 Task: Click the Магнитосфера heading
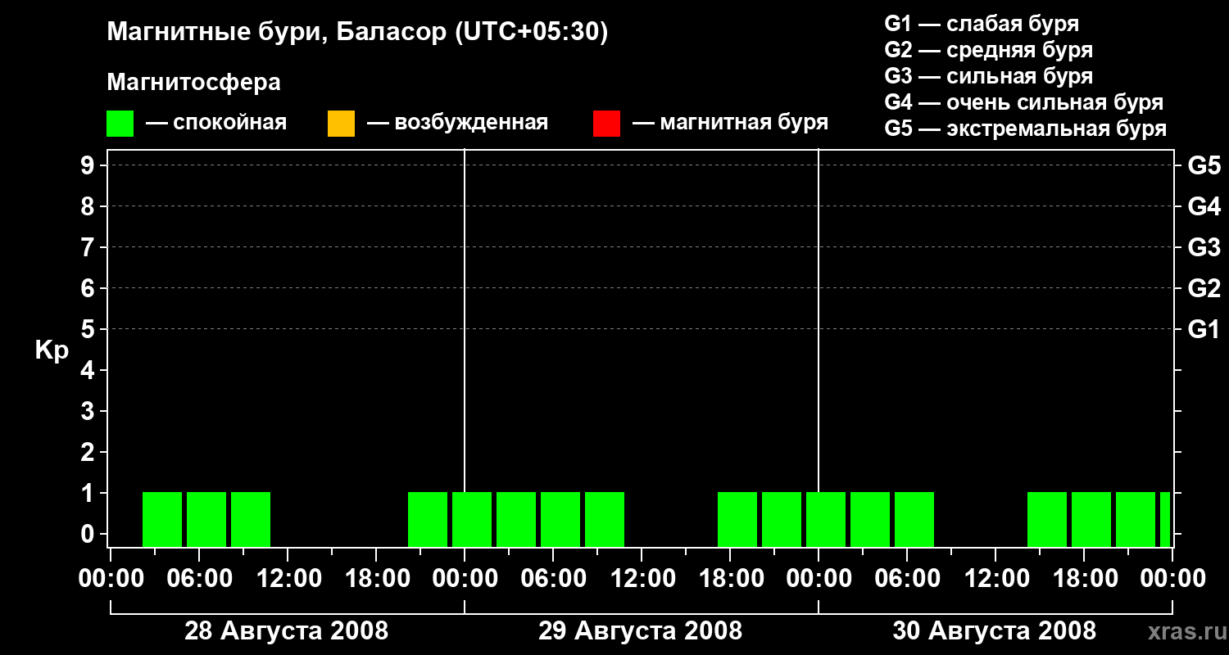pyautogui.click(x=193, y=83)
